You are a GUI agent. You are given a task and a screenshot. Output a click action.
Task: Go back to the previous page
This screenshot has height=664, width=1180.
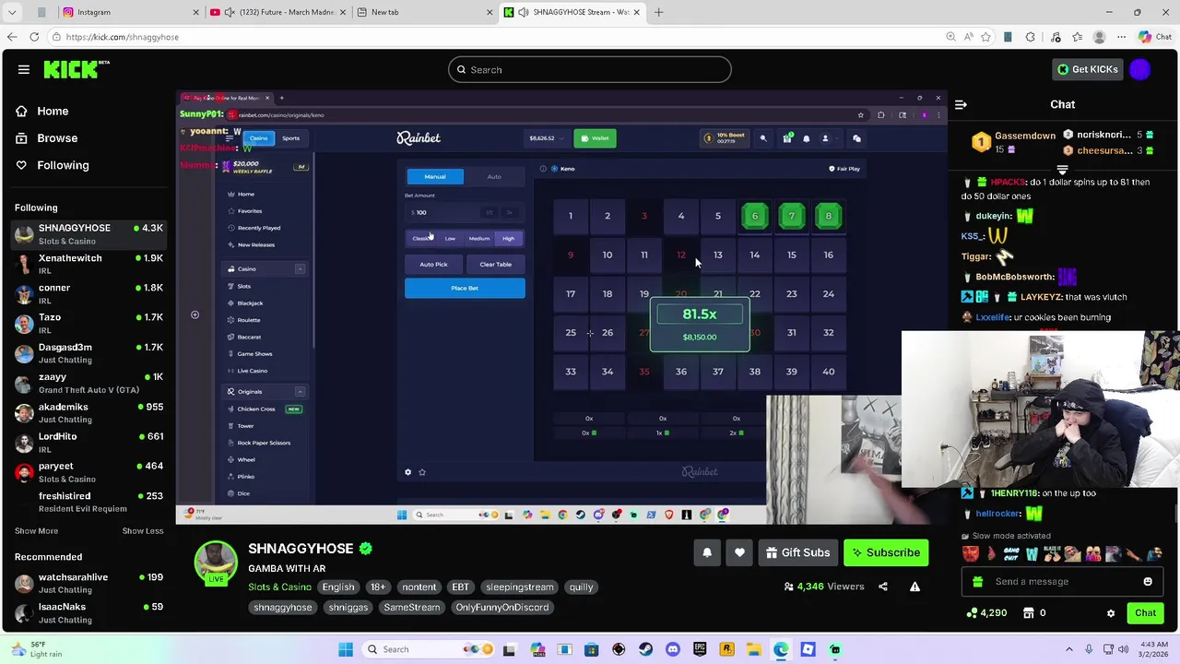coord(11,37)
